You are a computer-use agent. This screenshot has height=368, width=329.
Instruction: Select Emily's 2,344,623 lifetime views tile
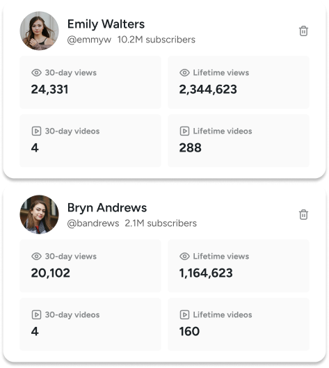point(239,82)
